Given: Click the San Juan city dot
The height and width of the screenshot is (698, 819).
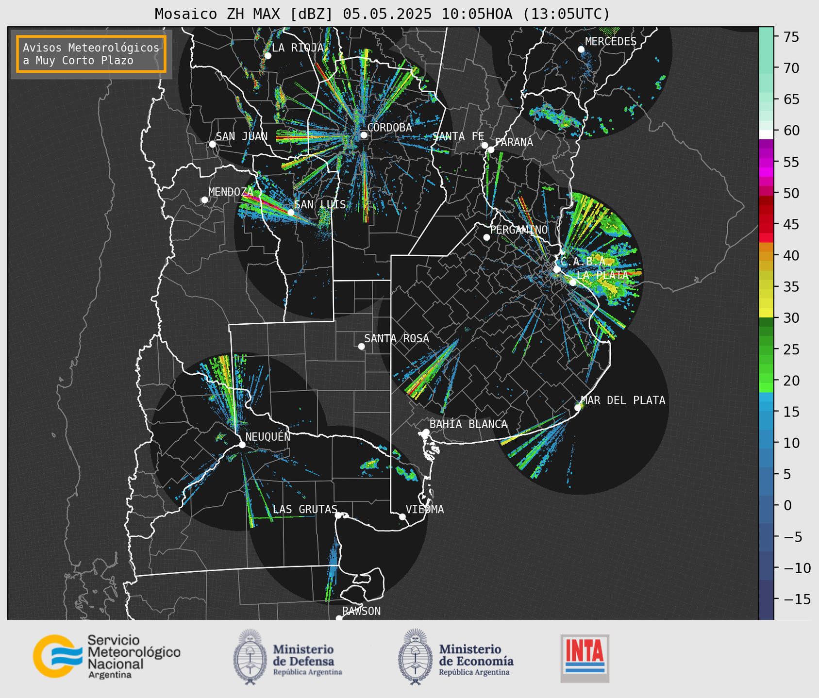Looking at the screenshot, I should pos(212,144).
